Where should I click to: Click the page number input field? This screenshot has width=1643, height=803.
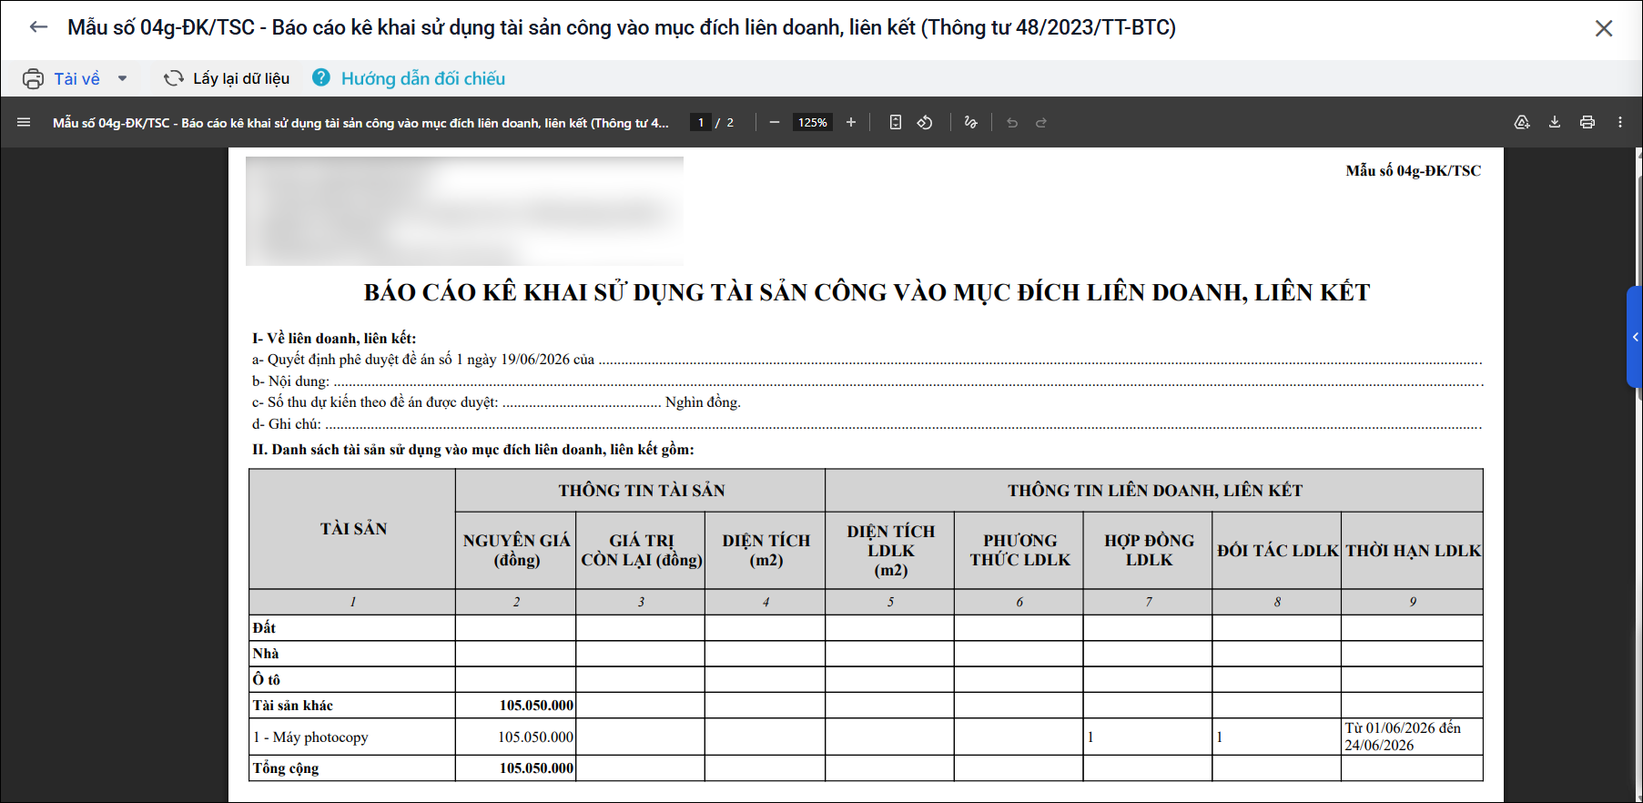click(701, 122)
